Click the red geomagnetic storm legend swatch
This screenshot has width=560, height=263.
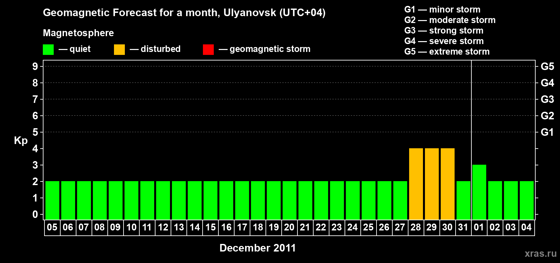pos(208,50)
